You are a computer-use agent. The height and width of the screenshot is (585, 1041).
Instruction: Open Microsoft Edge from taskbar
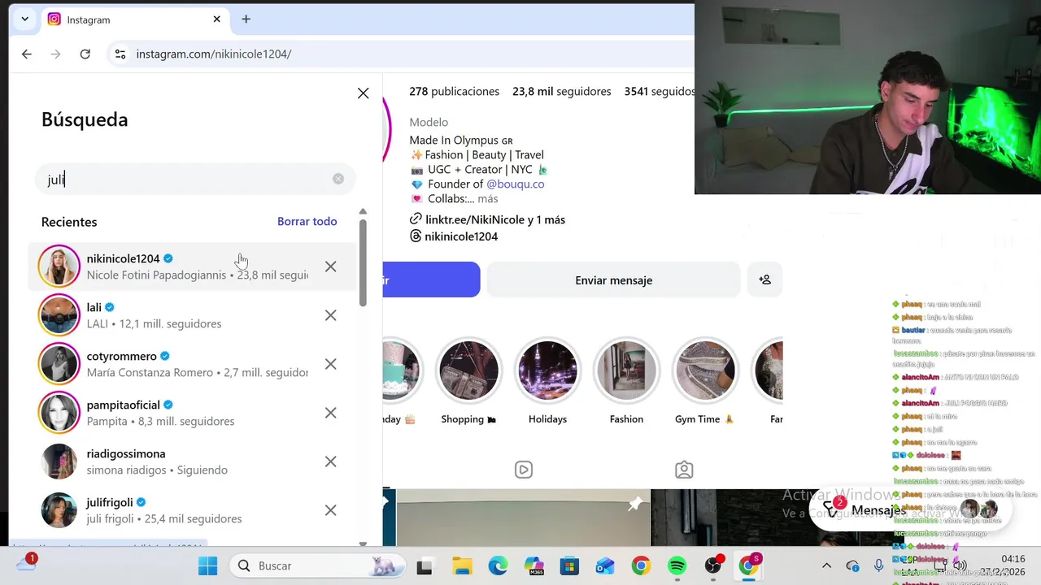tap(498, 566)
